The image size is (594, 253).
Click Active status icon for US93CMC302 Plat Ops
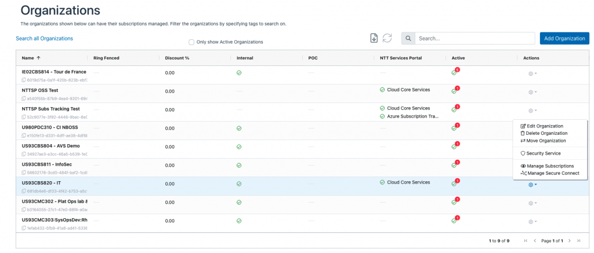click(x=454, y=202)
